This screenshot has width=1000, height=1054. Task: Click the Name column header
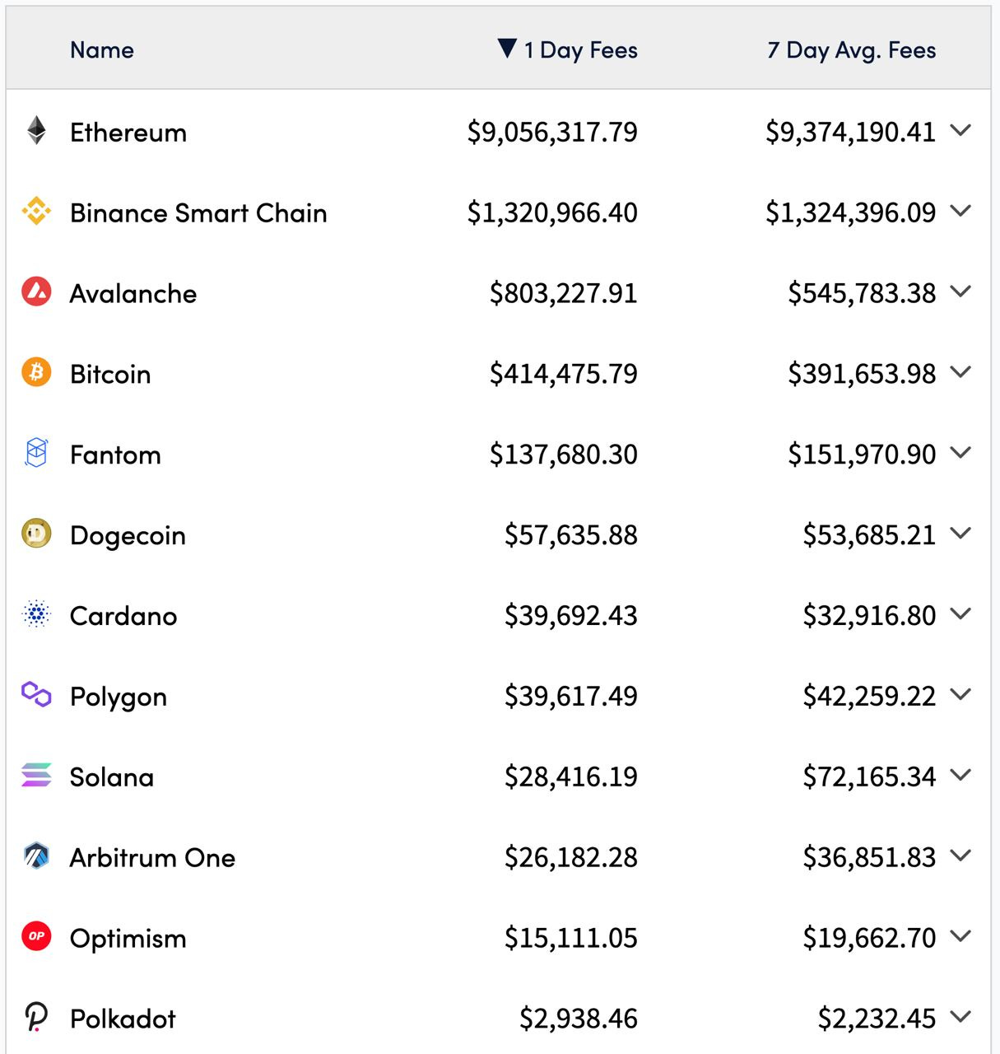click(102, 50)
